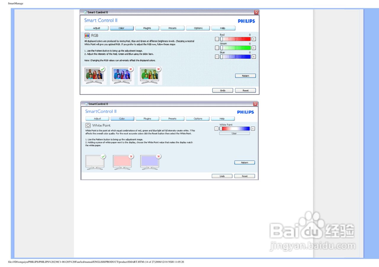Click the Red slider bar
379x267 pixels.
(x=235, y=39)
